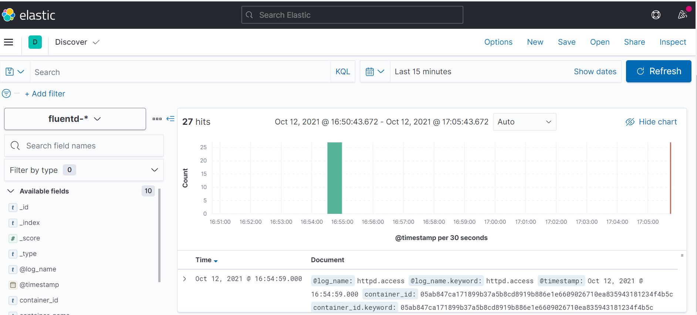
Task: Click the number type icon for _score
Action: 13,238
